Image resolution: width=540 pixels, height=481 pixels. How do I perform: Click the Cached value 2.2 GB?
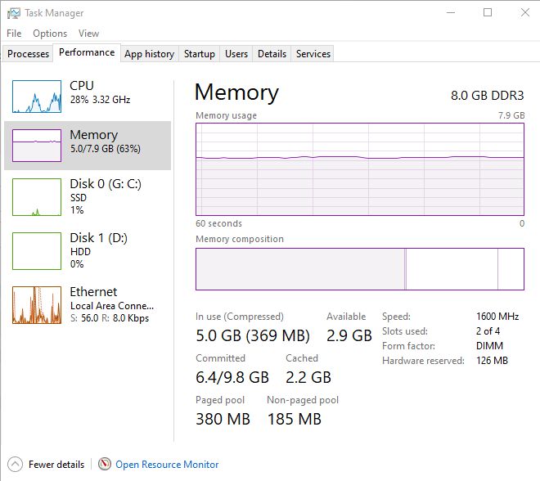click(x=308, y=377)
